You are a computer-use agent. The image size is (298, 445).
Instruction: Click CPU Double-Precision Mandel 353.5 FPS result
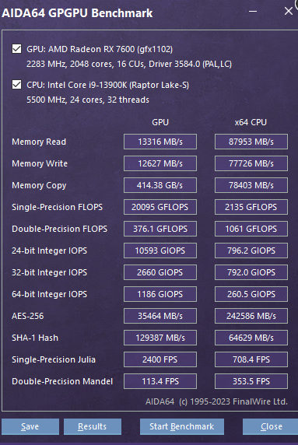click(x=251, y=381)
